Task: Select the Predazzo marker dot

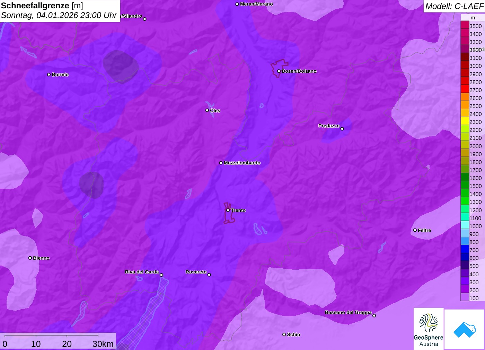Action: 342,129
